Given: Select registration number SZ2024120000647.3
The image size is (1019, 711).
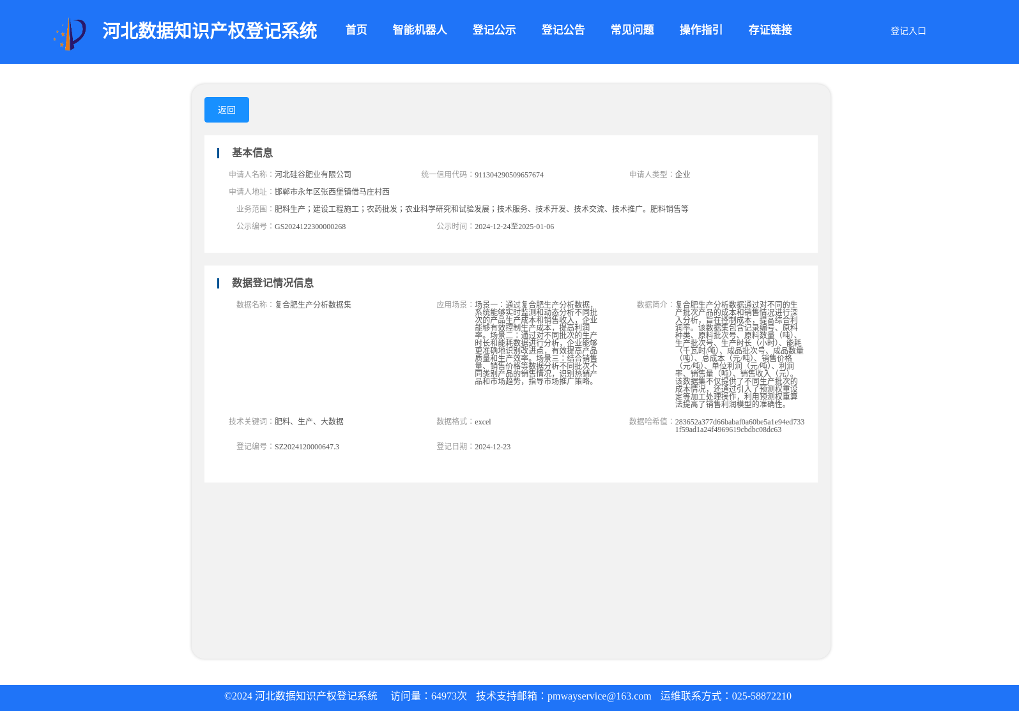Looking at the screenshot, I should pyautogui.click(x=307, y=447).
